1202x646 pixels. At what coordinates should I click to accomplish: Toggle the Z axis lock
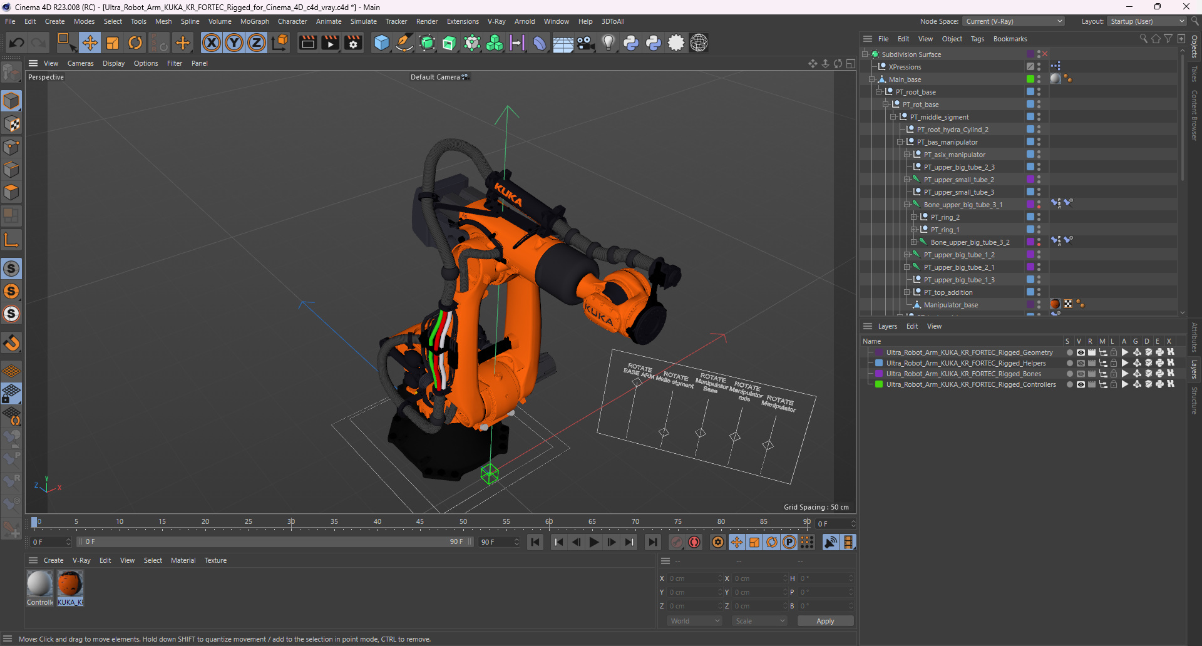pos(257,43)
